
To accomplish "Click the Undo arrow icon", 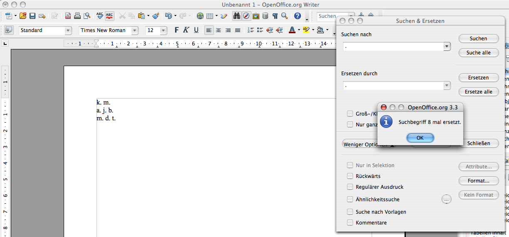I will pos(168,16).
